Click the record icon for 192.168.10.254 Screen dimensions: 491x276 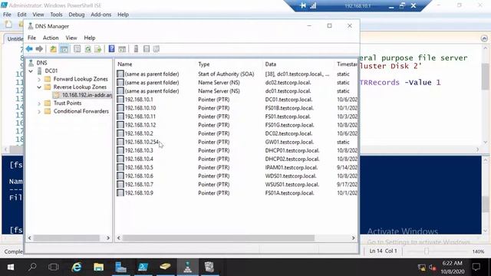point(120,142)
